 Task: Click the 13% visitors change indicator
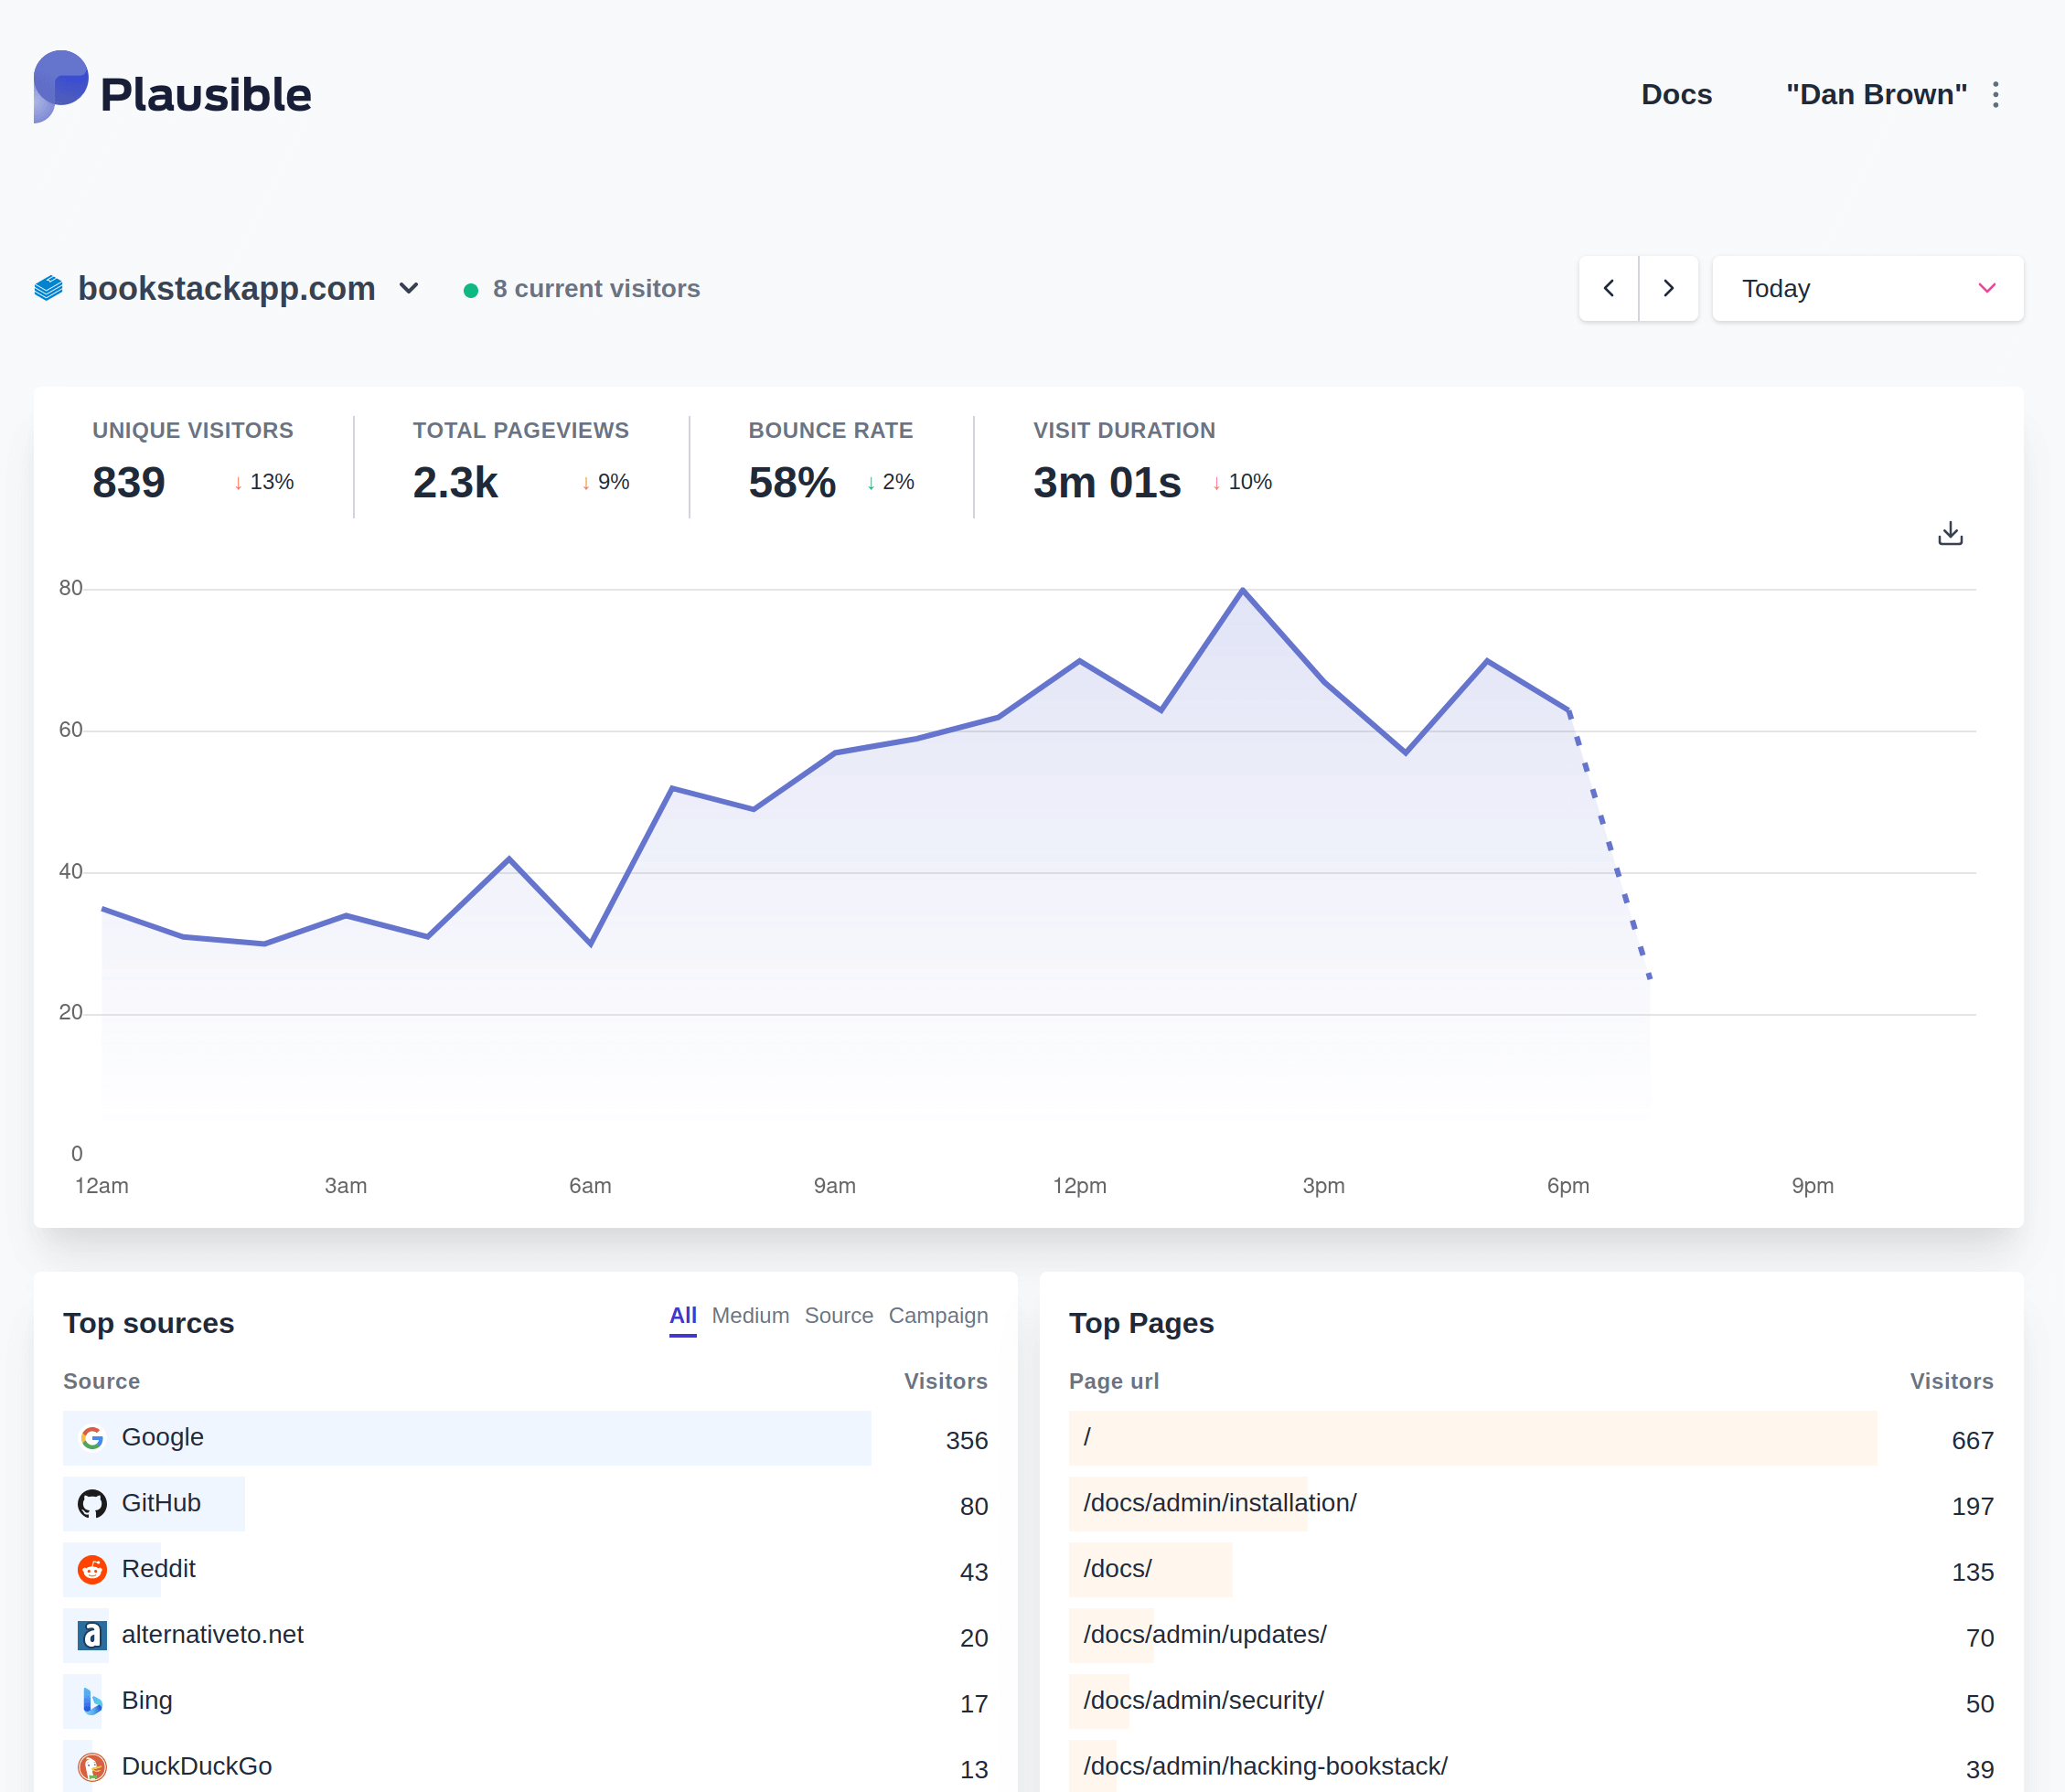click(264, 482)
